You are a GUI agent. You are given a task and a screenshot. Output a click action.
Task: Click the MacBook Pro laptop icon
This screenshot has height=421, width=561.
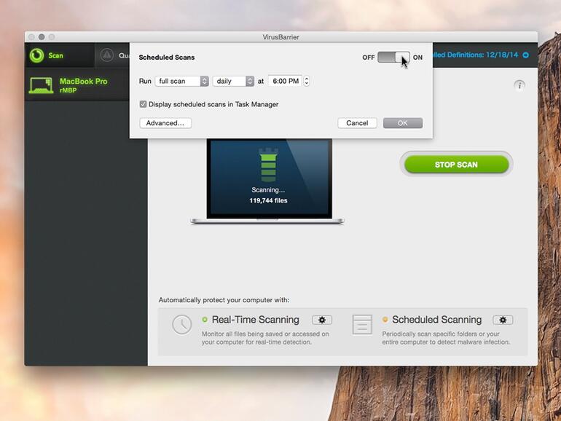[41, 85]
